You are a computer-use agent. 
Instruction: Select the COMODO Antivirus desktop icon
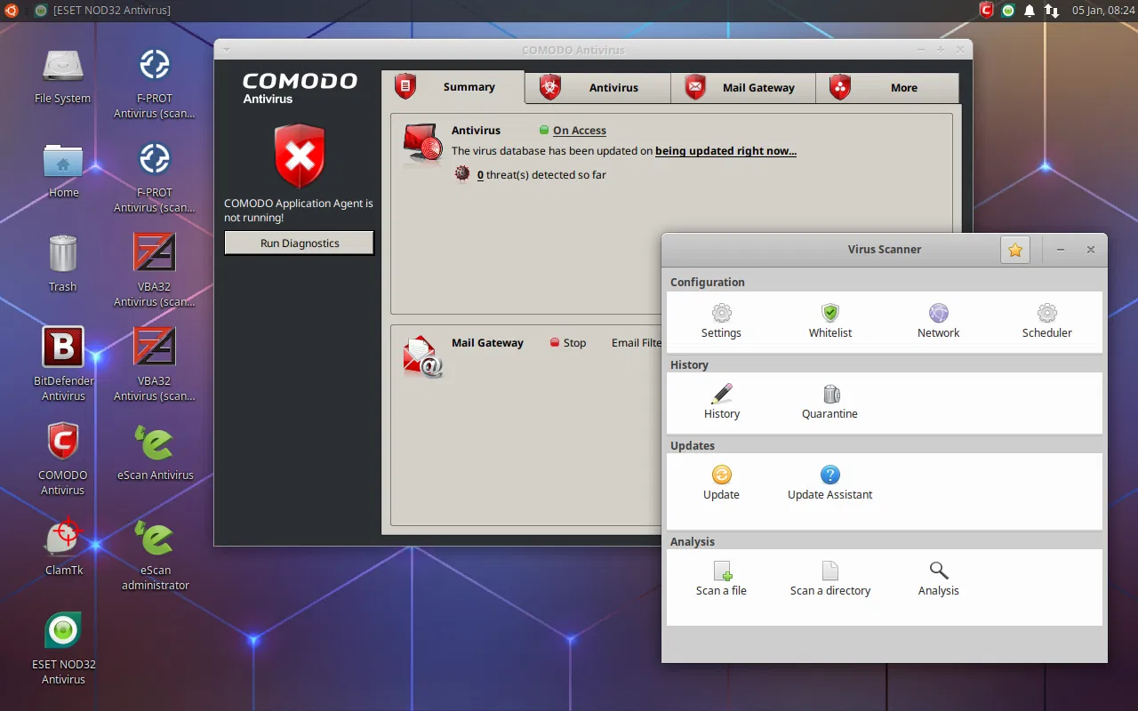(62, 459)
